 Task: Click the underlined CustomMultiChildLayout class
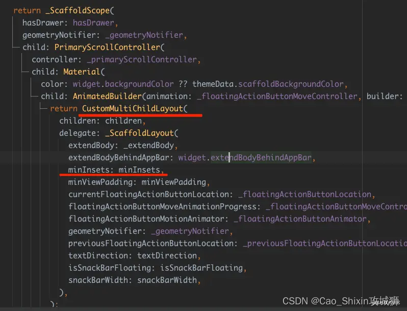pos(135,109)
